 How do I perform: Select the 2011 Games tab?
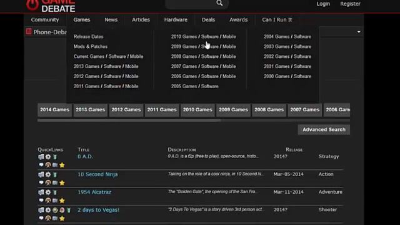(x=162, y=110)
